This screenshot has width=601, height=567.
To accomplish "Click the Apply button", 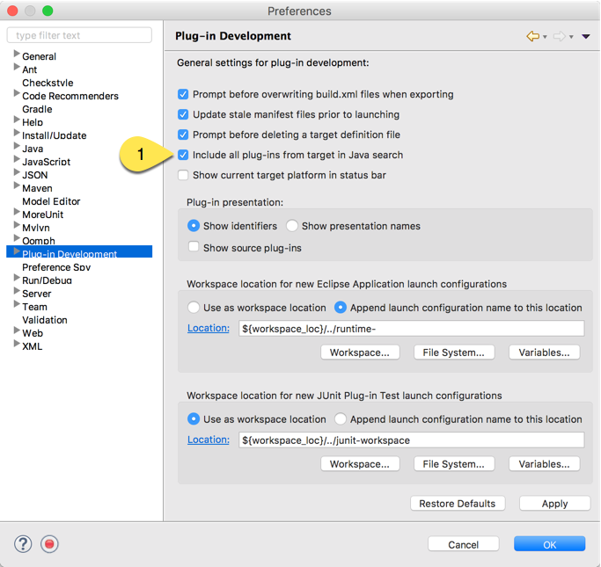I will tap(554, 504).
